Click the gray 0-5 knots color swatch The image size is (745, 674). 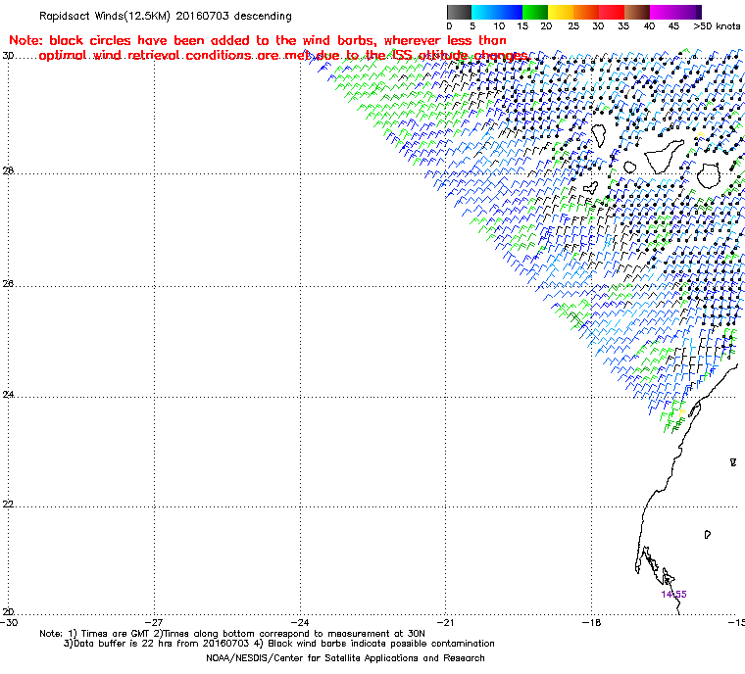[x=459, y=12]
